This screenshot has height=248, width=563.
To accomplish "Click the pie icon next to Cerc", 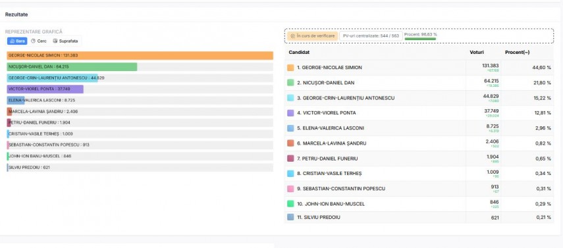I will [33, 41].
